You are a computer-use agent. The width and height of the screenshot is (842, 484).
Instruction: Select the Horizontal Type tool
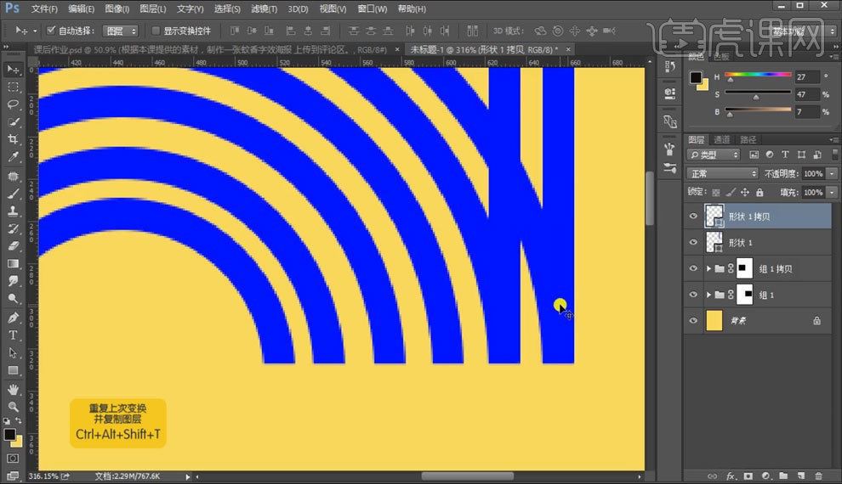click(x=13, y=335)
